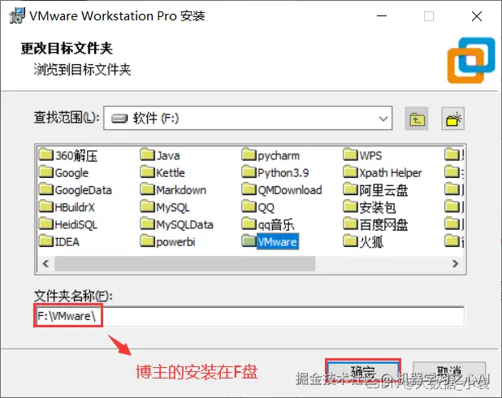Screen dimensions: 502x398
Task: Click the up-one-level folder icon
Action: click(x=417, y=119)
